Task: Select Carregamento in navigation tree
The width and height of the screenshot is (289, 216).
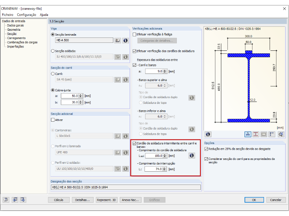Action: [16, 38]
